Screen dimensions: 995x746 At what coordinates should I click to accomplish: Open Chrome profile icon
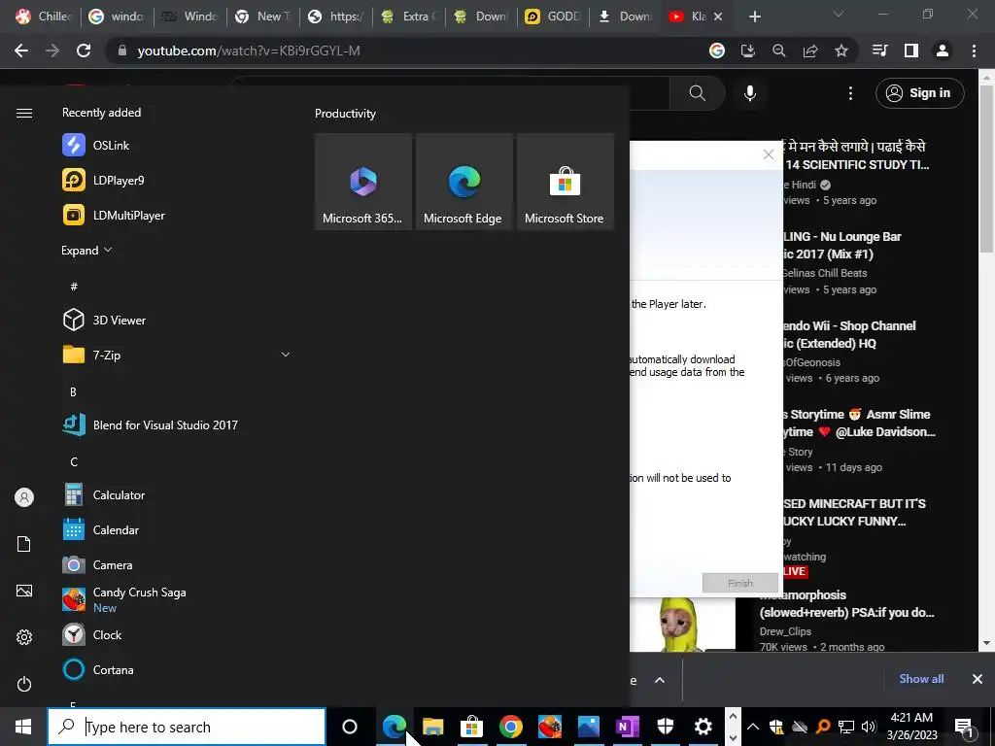click(x=943, y=51)
